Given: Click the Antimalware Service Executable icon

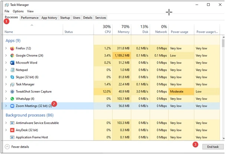Looking at the screenshot, I should pyautogui.click(x=12, y=123).
